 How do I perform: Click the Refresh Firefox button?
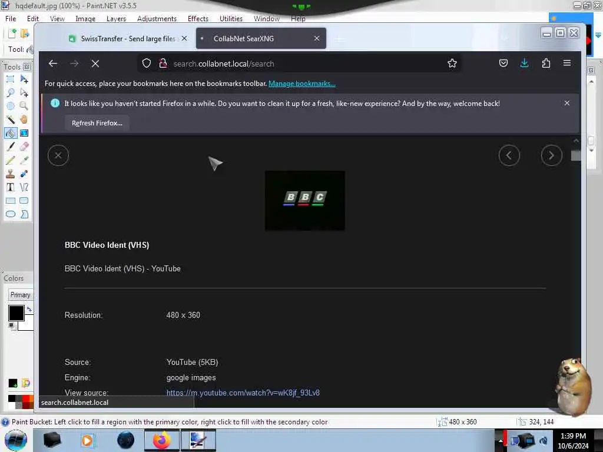coord(97,123)
